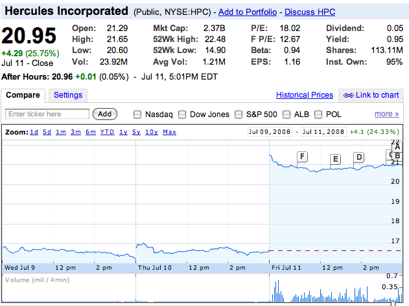The height and width of the screenshot is (306, 409).
Task: Check the Dow Jones comparison box
Action: coord(182,115)
